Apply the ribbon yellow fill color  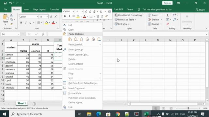coord(46,23)
